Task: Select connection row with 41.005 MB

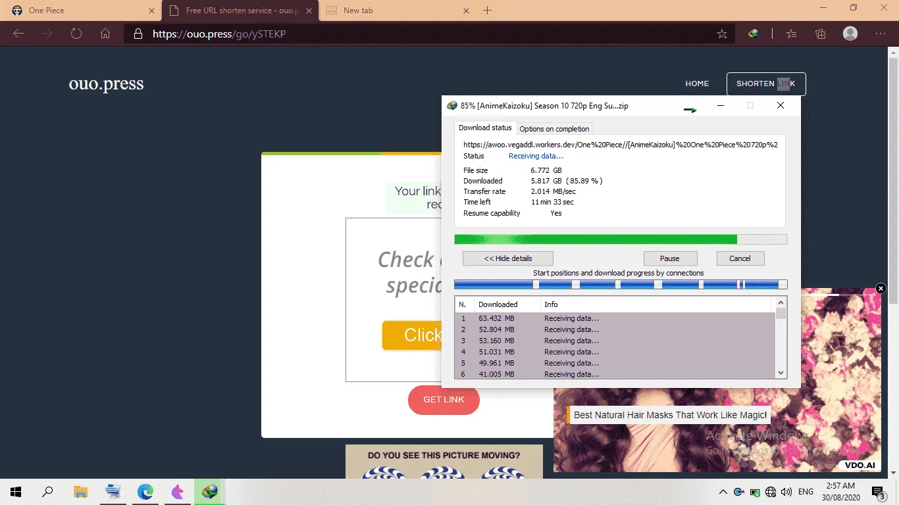Action: 615,374
